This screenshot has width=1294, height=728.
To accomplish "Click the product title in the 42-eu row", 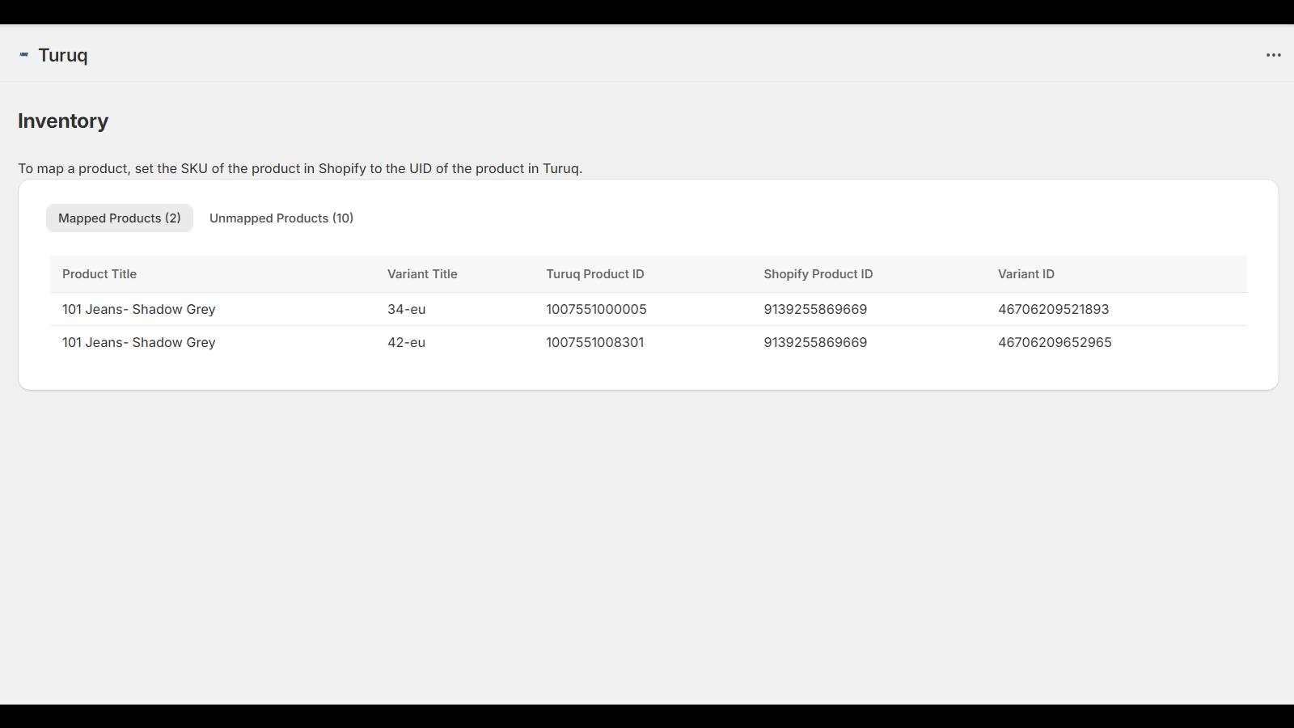I will click(139, 343).
